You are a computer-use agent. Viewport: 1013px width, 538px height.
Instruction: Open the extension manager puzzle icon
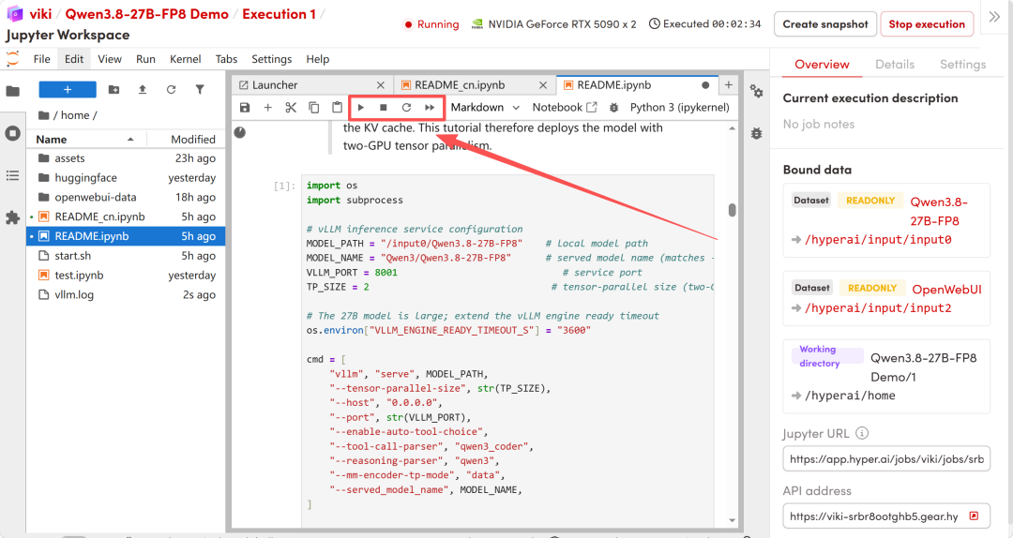coord(13,217)
